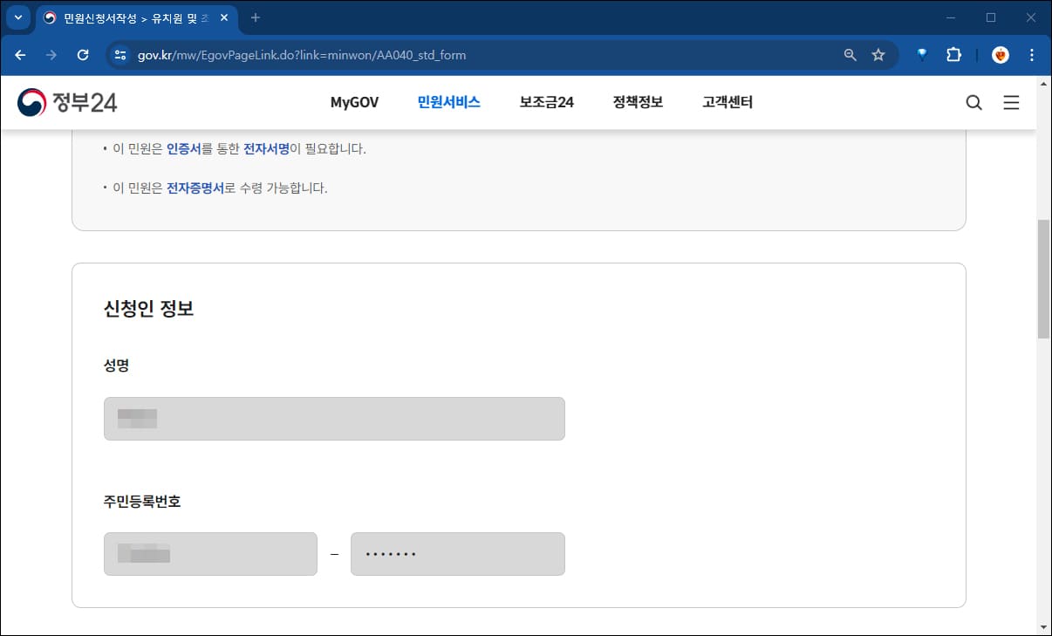Click inside the 성명 name input field
Viewport: 1052px width, 636px height.
[x=334, y=418]
